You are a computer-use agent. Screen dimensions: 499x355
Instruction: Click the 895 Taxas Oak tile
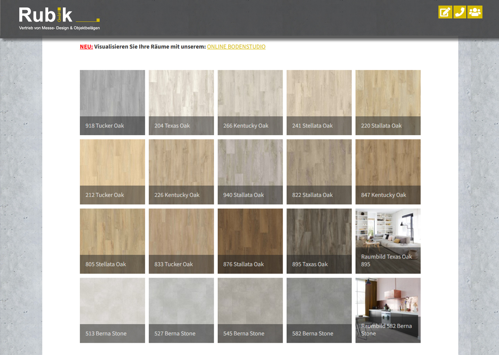319,241
